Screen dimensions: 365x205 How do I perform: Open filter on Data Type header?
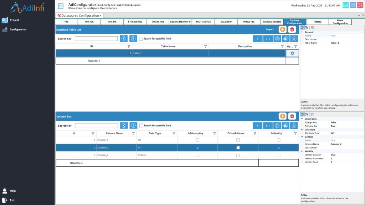pyautogui.click(x=174, y=133)
